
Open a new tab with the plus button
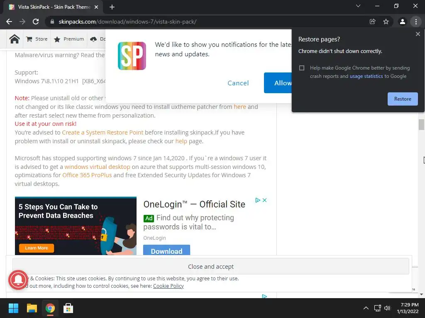[112, 7]
